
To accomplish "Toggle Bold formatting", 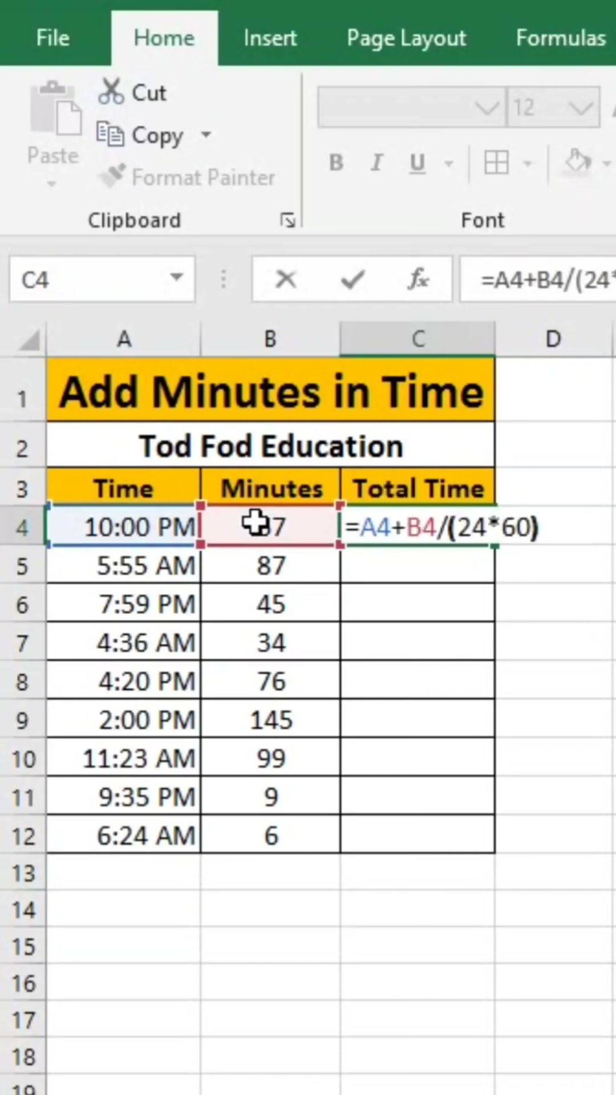I will (336, 163).
